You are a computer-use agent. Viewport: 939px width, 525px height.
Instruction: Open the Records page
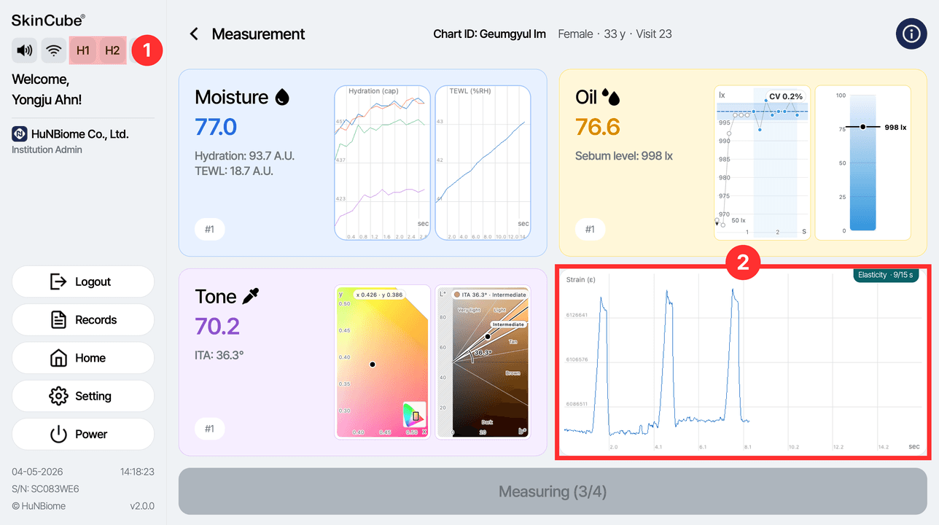83,319
